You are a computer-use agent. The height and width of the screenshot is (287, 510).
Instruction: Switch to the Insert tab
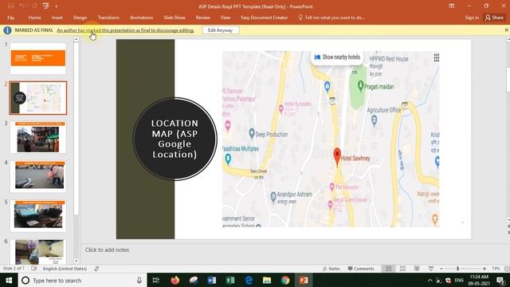pos(57,18)
